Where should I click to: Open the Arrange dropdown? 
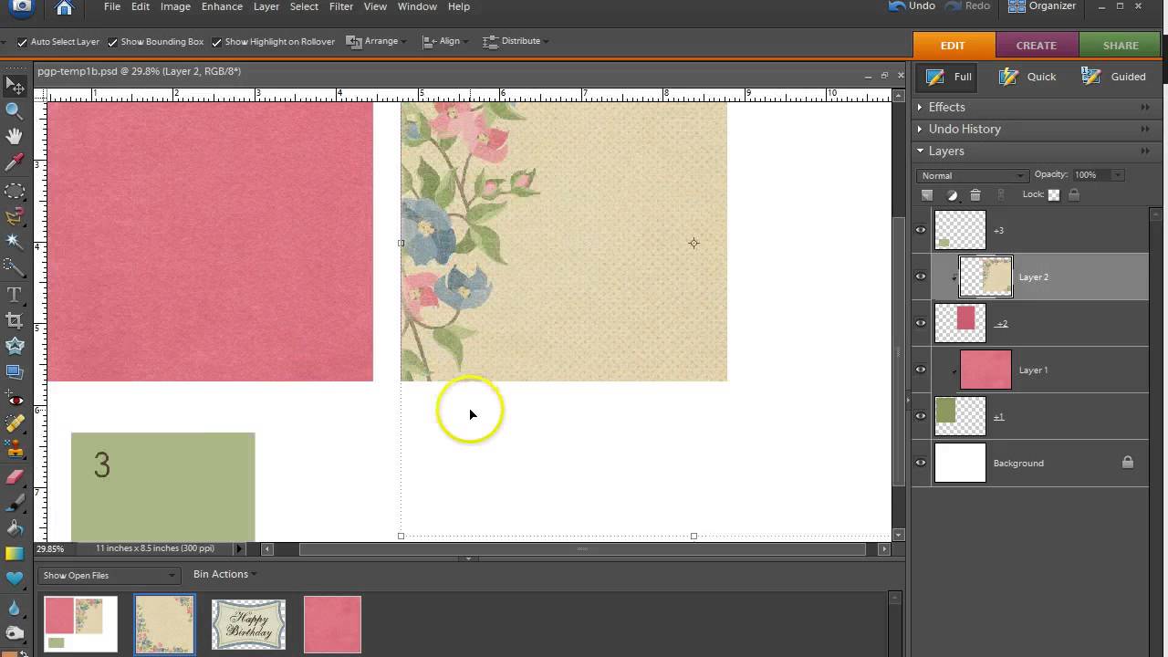(376, 41)
